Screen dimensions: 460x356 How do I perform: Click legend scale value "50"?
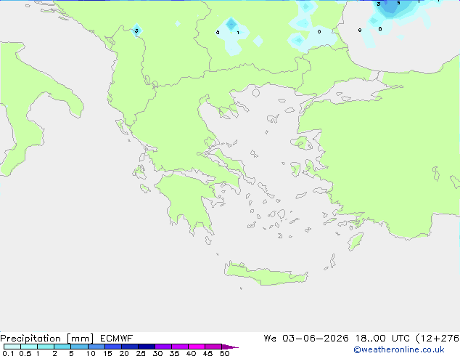[x=224, y=353]
